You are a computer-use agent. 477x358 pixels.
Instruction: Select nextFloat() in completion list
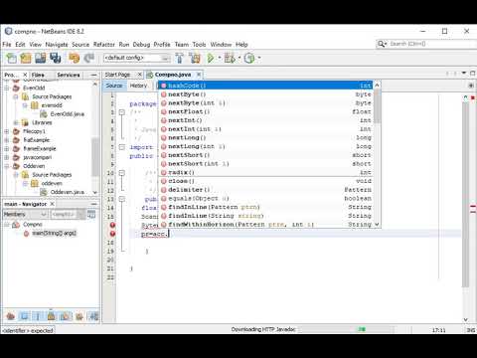point(266,111)
